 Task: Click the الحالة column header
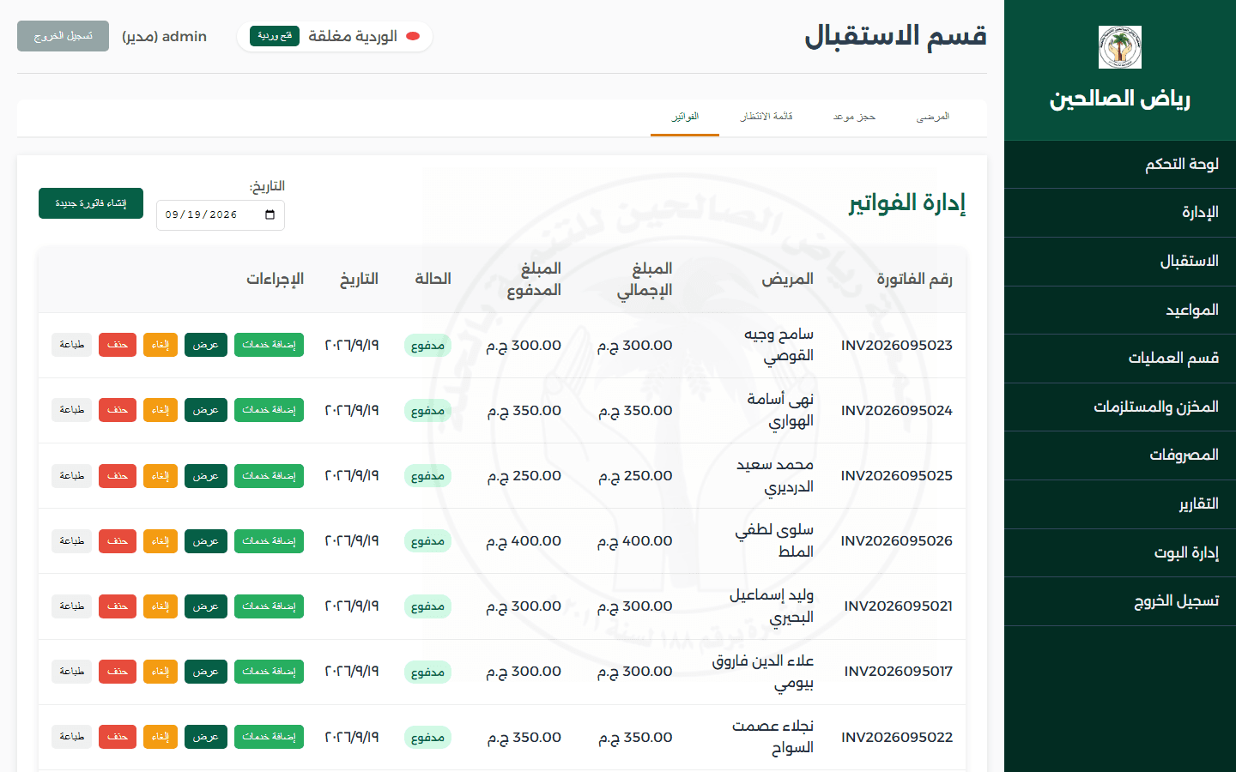[x=433, y=279]
